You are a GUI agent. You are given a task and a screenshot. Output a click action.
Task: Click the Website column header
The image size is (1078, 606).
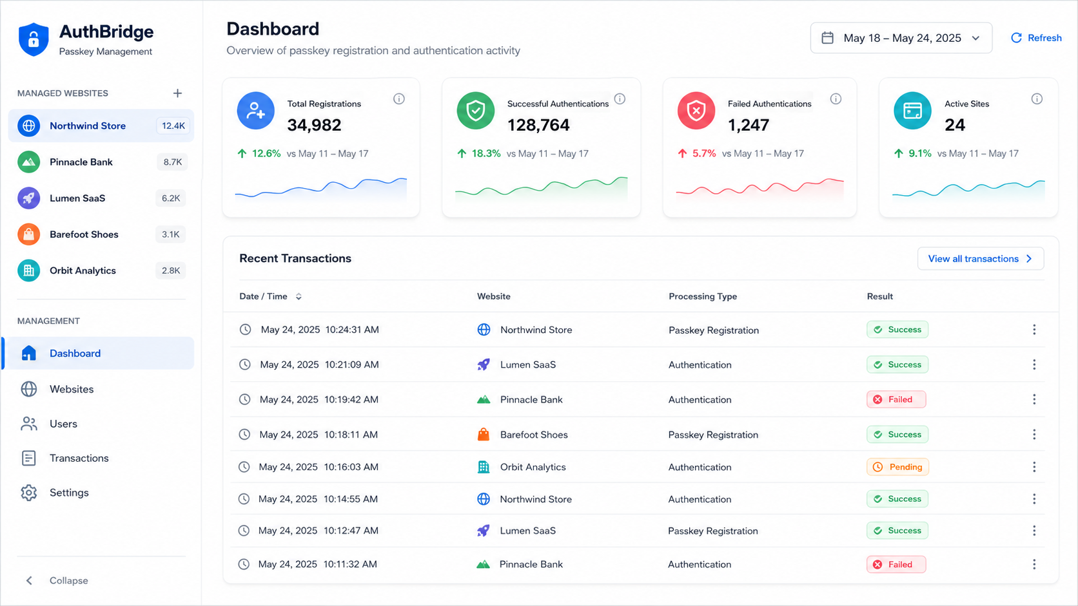[494, 296]
